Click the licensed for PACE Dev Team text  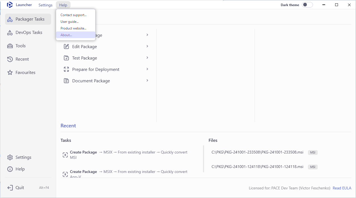pyautogui.click(x=290, y=188)
